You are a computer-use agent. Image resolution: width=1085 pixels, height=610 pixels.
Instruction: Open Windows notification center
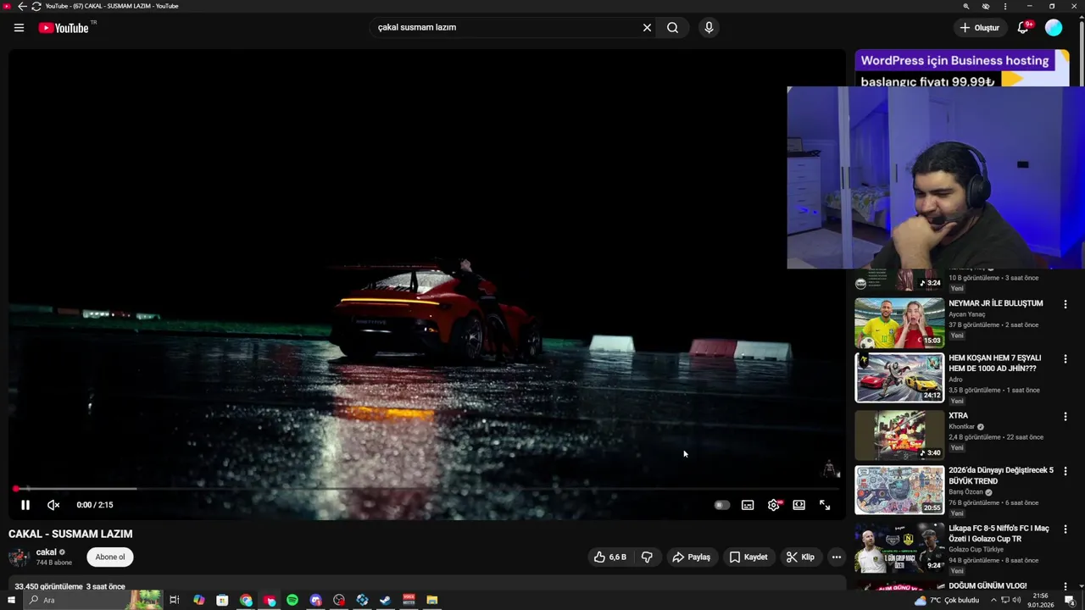pos(1070,600)
